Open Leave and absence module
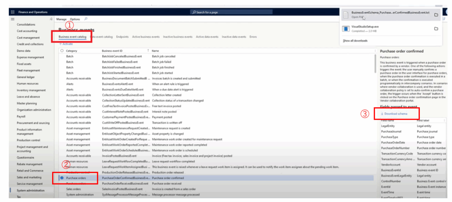Viewport: 452px width, 202px height. (28, 96)
